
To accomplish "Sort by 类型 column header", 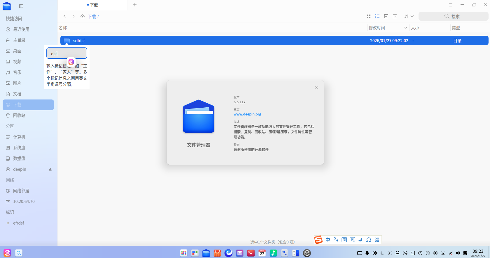I will pos(456,28).
